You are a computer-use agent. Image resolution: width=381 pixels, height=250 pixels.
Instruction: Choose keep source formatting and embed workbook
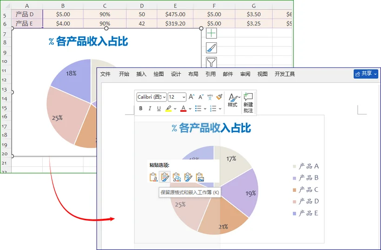165,177
